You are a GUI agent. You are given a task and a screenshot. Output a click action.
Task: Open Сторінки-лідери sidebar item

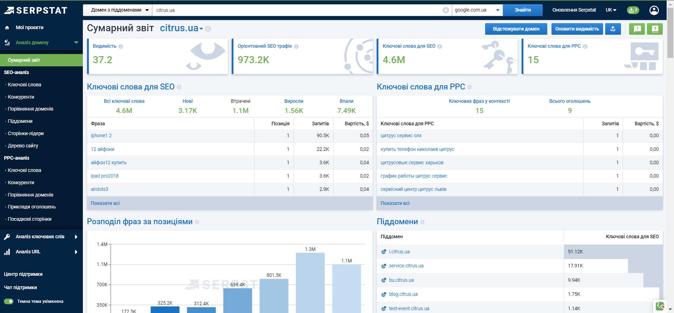(26, 133)
